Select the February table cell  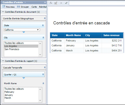point(74,41)
